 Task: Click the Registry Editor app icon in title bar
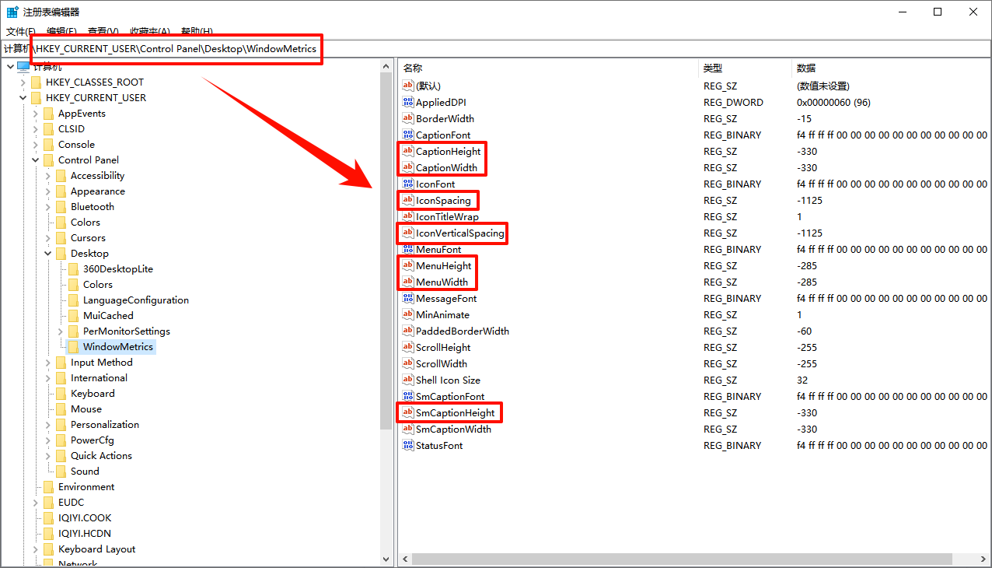pos(12,12)
